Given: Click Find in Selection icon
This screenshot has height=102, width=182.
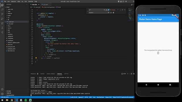Looking at the screenshot, I should click(123, 10).
